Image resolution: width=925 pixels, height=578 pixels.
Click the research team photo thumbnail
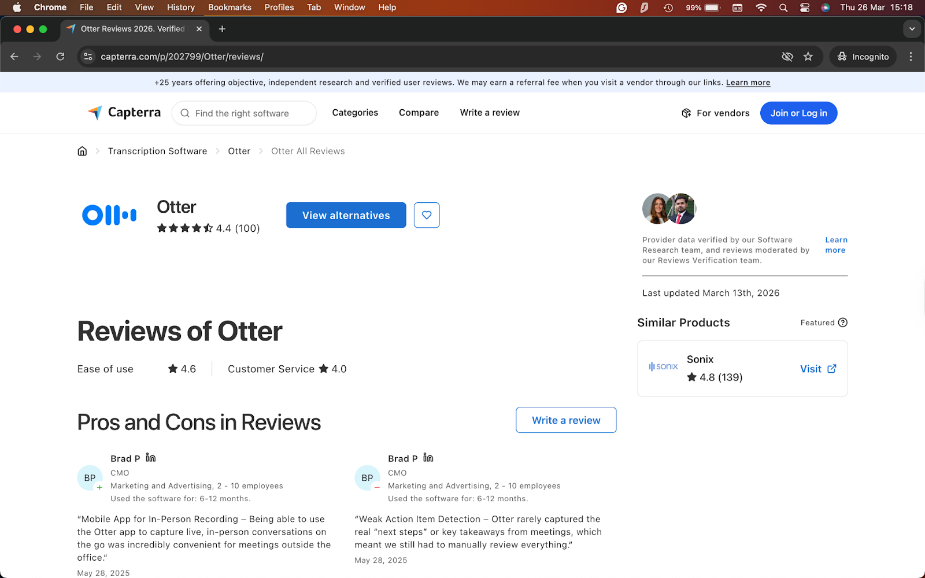coord(669,209)
